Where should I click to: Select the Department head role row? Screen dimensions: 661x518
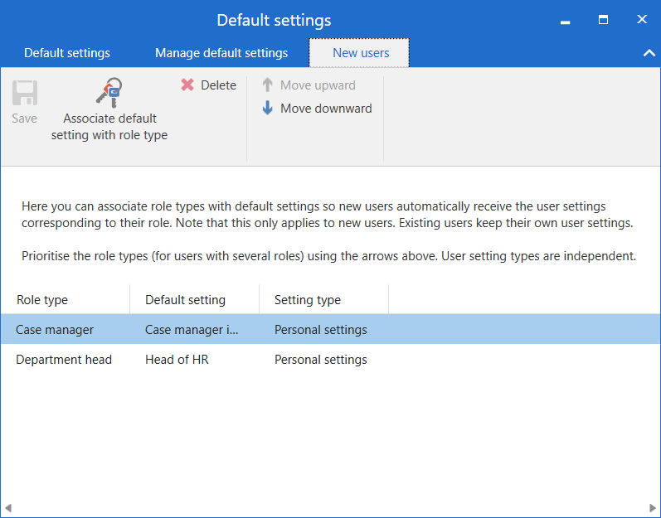click(x=330, y=359)
